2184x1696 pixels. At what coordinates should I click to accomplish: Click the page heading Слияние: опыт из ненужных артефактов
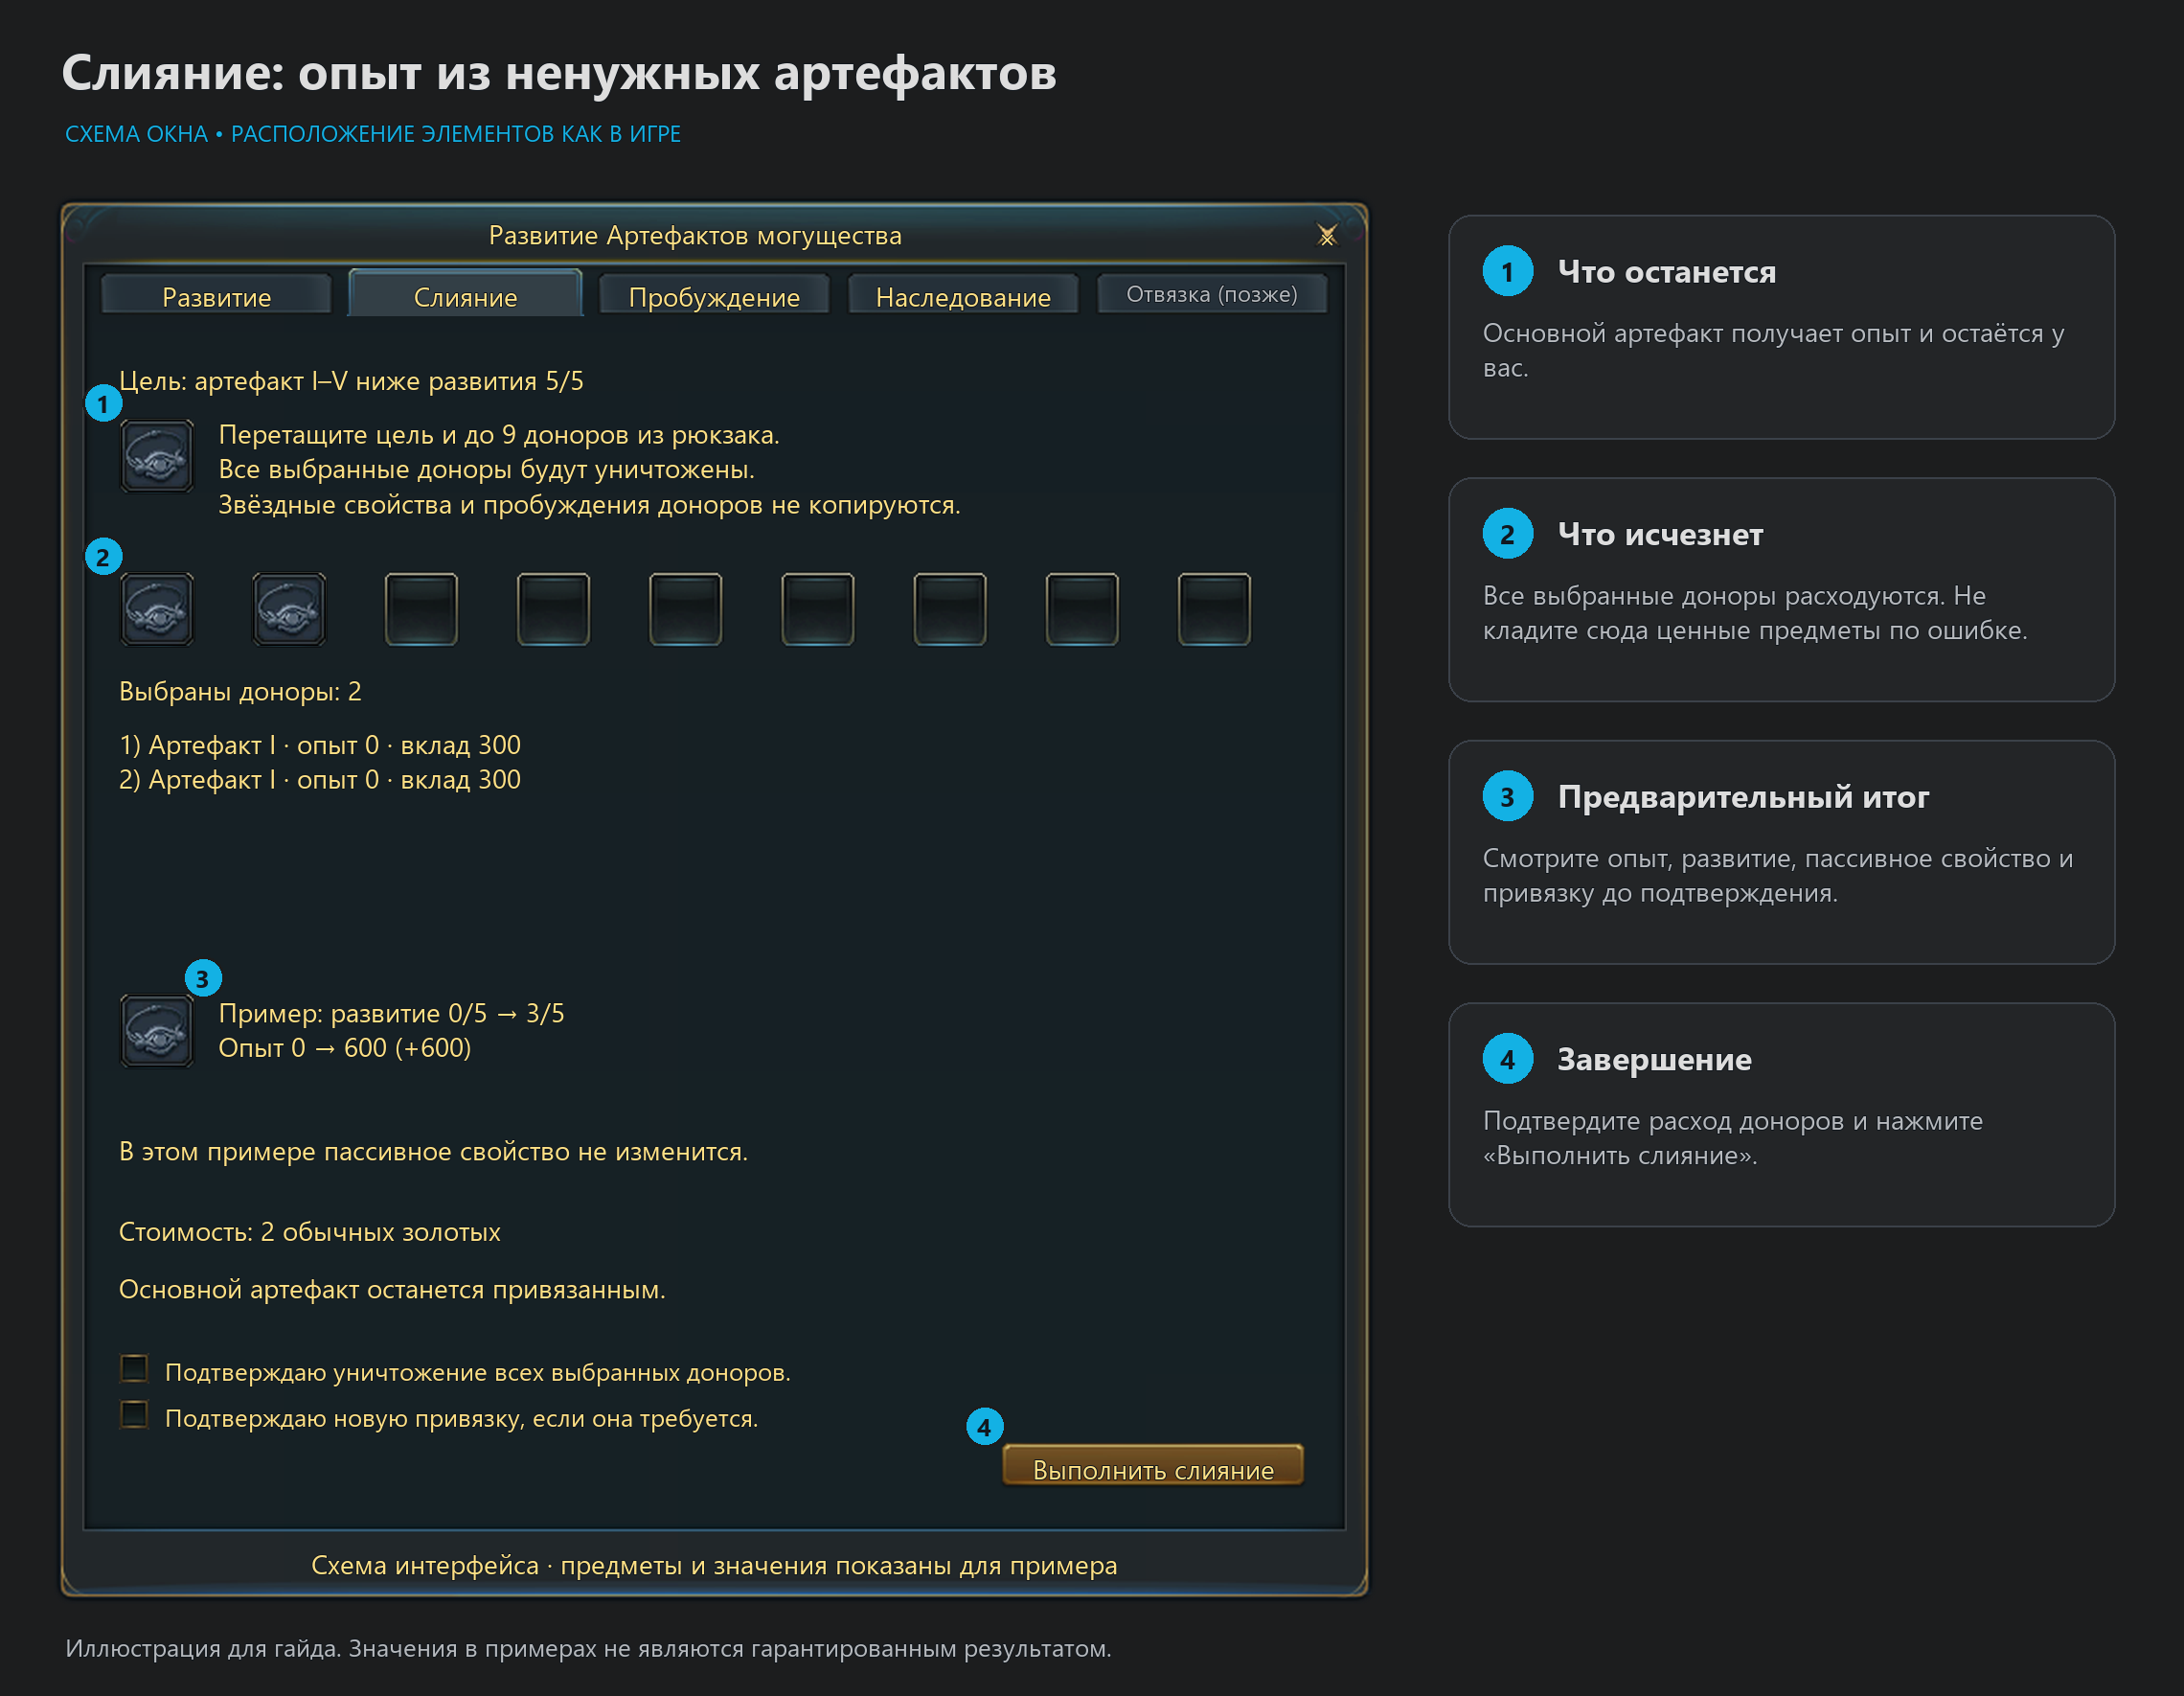tap(559, 73)
